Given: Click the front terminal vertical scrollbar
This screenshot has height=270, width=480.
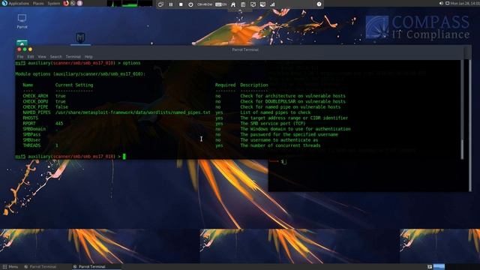Looking at the screenshot, I should pyautogui.click(x=462, y=109).
